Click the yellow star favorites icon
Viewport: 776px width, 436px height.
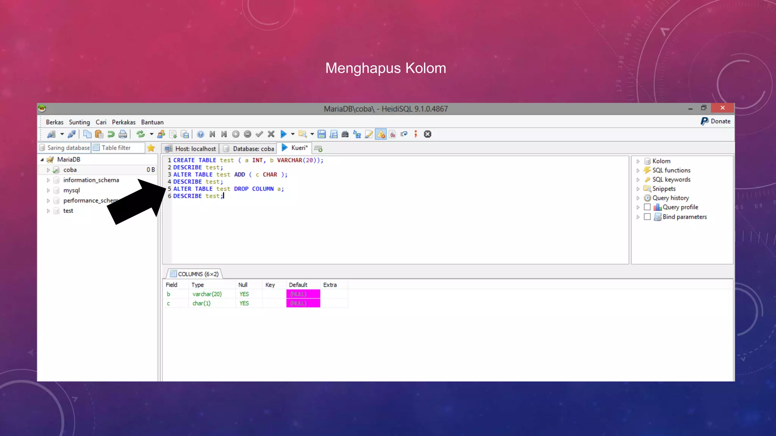click(151, 148)
